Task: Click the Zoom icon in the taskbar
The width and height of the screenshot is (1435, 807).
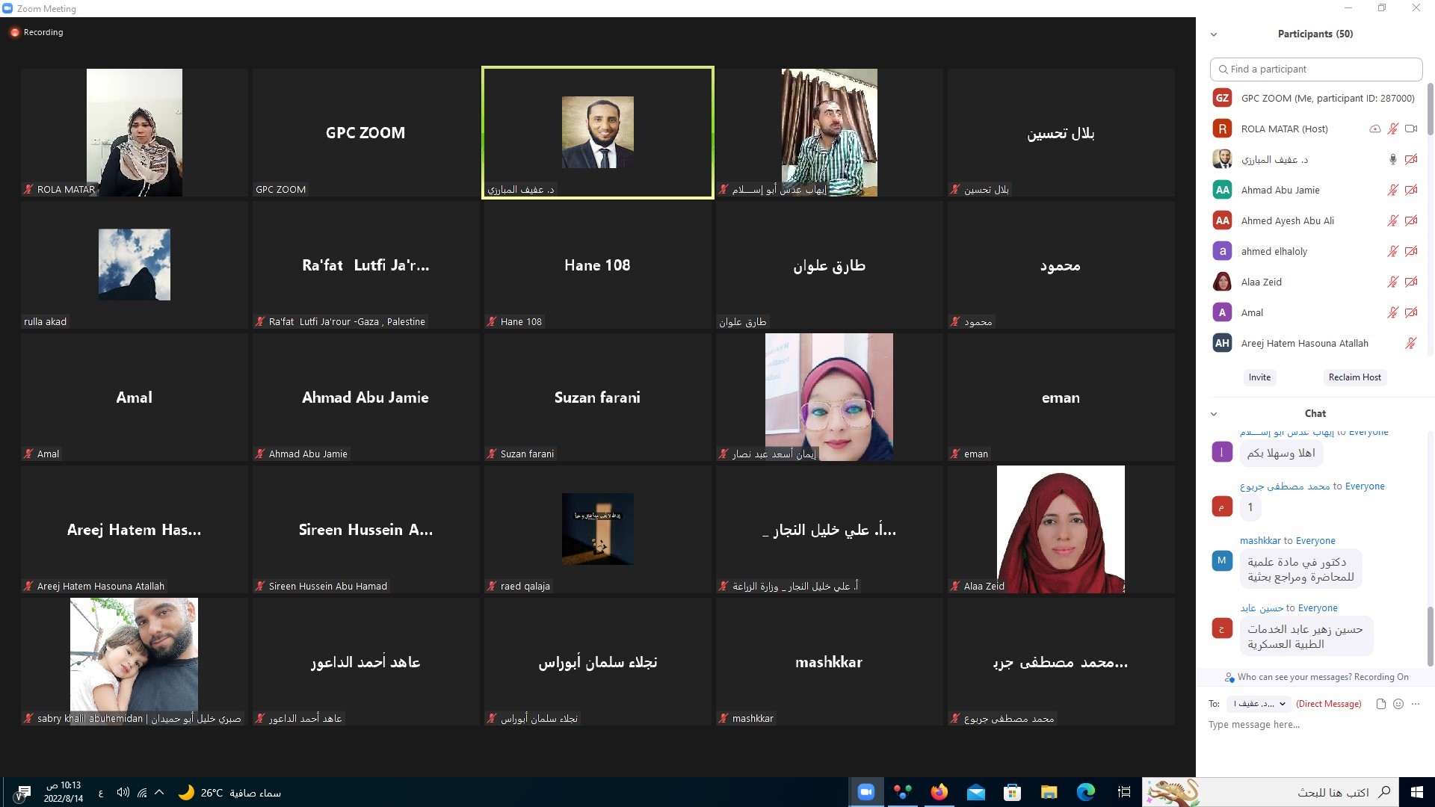Action: point(866,792)
